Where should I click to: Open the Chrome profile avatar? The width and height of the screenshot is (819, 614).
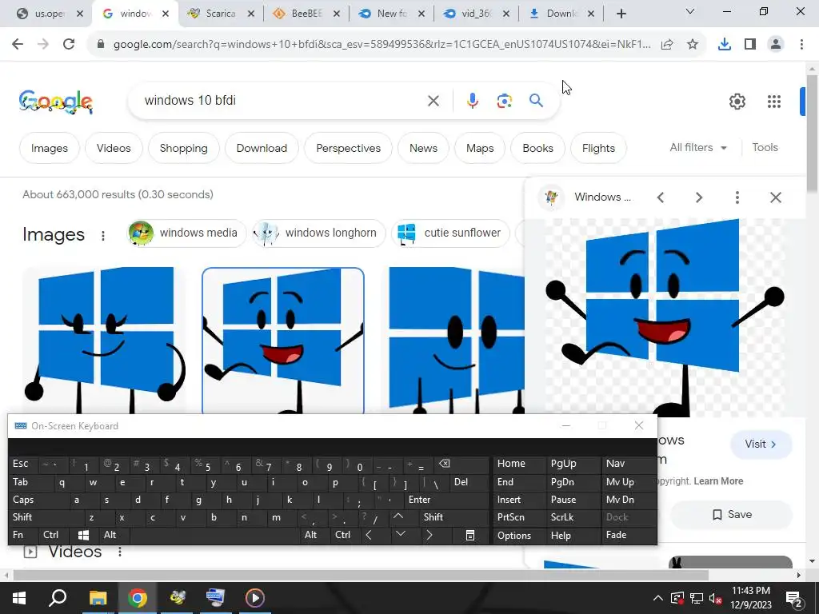(776, 45)
